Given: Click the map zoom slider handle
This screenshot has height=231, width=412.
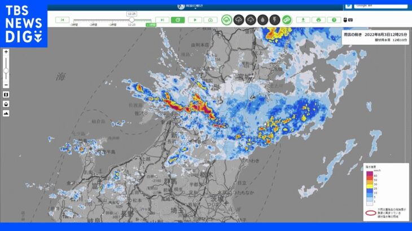Looking at the screenshot, I should pos(6,70).
